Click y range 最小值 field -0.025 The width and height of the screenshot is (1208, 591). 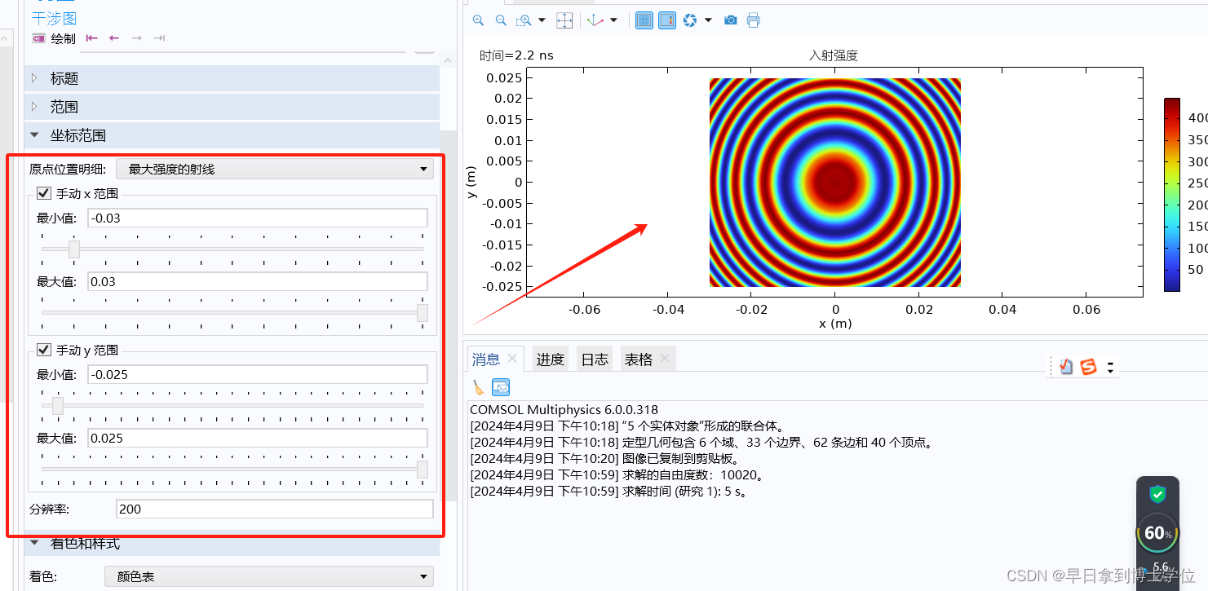257,374
